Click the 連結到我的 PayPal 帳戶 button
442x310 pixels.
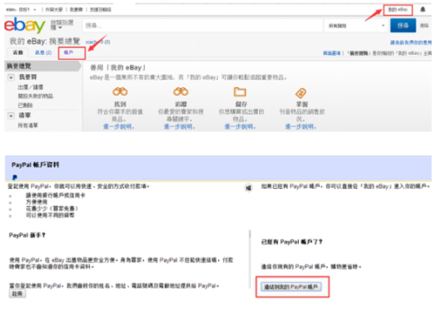[x=291, y=287]
